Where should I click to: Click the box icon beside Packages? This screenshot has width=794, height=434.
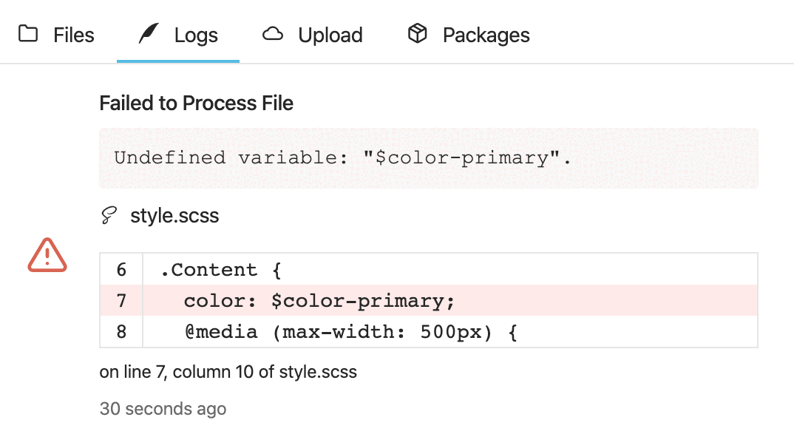pos(418,34)
